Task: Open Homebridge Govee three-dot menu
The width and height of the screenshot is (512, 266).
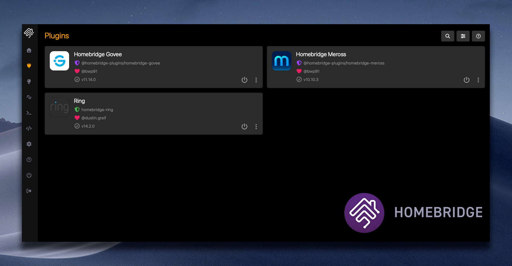Action: 256,80
